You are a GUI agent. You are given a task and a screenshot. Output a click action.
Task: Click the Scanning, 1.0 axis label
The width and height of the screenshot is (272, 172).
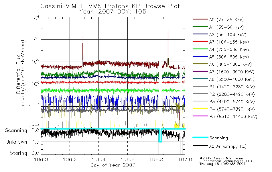coord(22,130)
